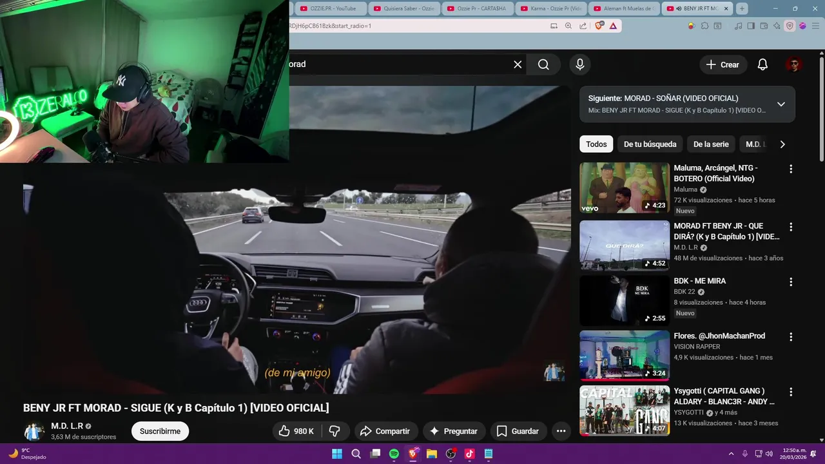This screenshot has height=464, width=825.
Task: Click the YouTube search magnifier button
Action: tap(543, 64)
